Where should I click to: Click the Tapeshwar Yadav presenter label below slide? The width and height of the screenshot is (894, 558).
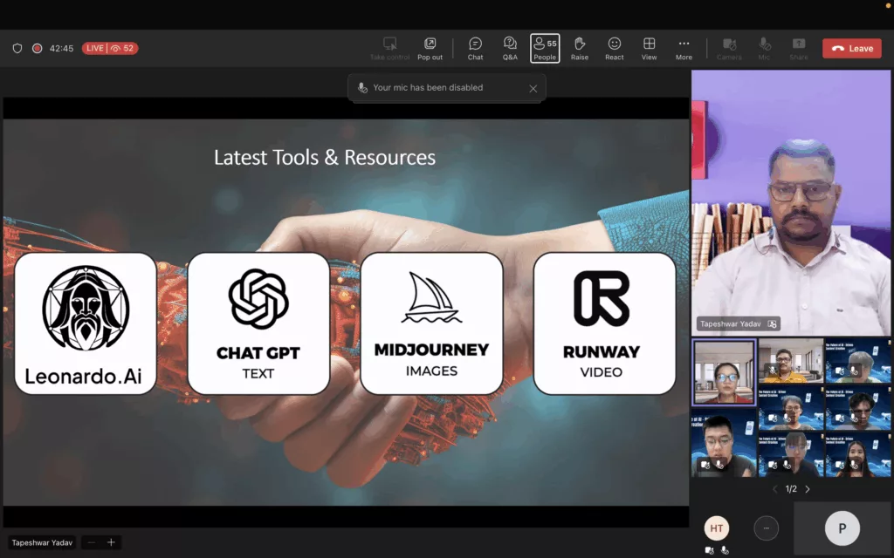(x=42, y=542)
